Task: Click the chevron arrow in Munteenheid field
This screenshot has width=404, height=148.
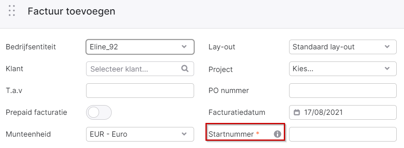Action: (184, 134)
